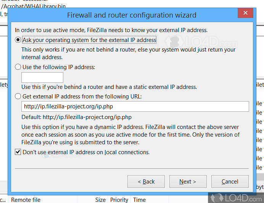Select 'Ask your operating system' radio option
The width and height of the screenshot is (264, 203).
(x=18, y=40)
